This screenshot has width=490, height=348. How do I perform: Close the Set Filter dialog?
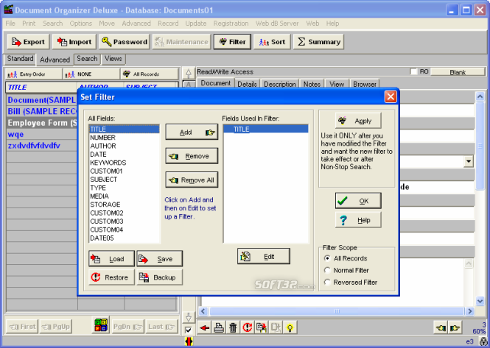[x=391, y=97]
